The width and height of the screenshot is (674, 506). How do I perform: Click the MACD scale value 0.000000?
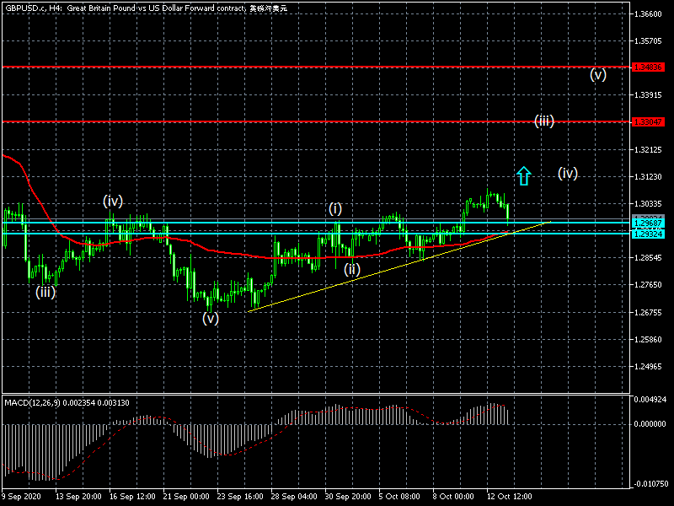pyautogui.click(x=650, y=424)
